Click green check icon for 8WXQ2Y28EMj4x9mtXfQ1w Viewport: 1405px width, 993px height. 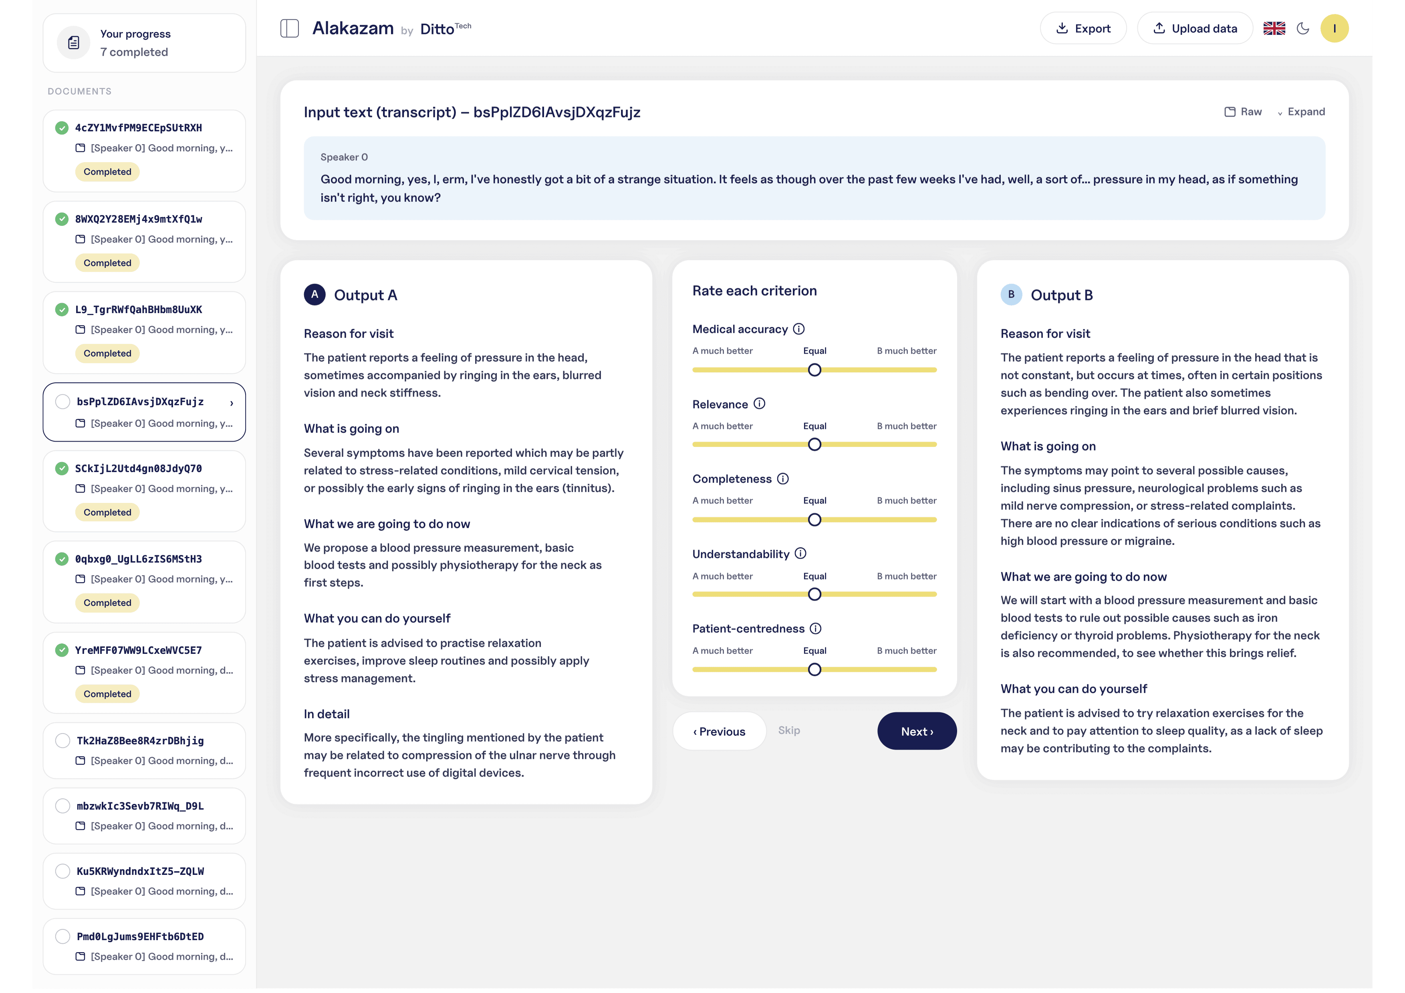tap(62, 219)
